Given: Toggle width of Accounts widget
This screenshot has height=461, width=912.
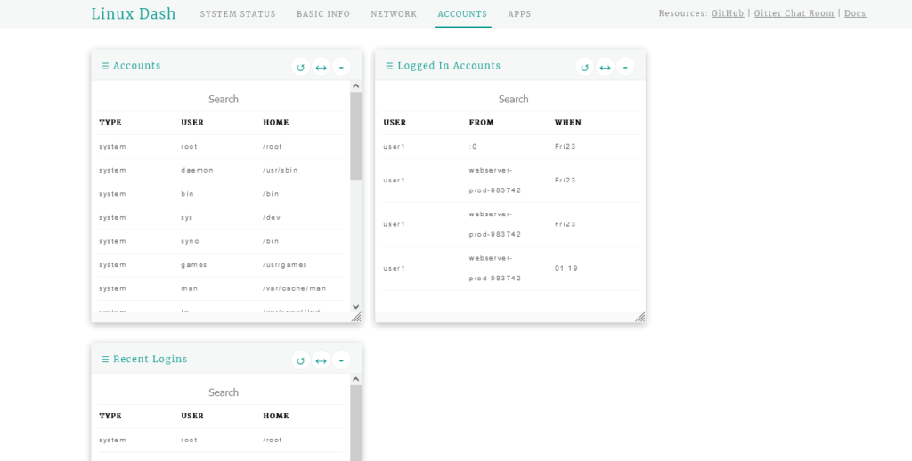Looking at the screenshot, I should [321, 67].
